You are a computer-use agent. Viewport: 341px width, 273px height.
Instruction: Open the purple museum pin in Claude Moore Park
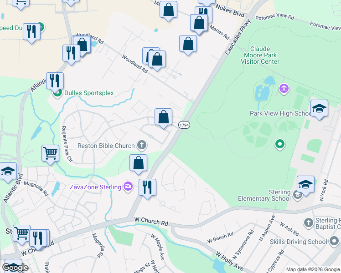(284, 89)
